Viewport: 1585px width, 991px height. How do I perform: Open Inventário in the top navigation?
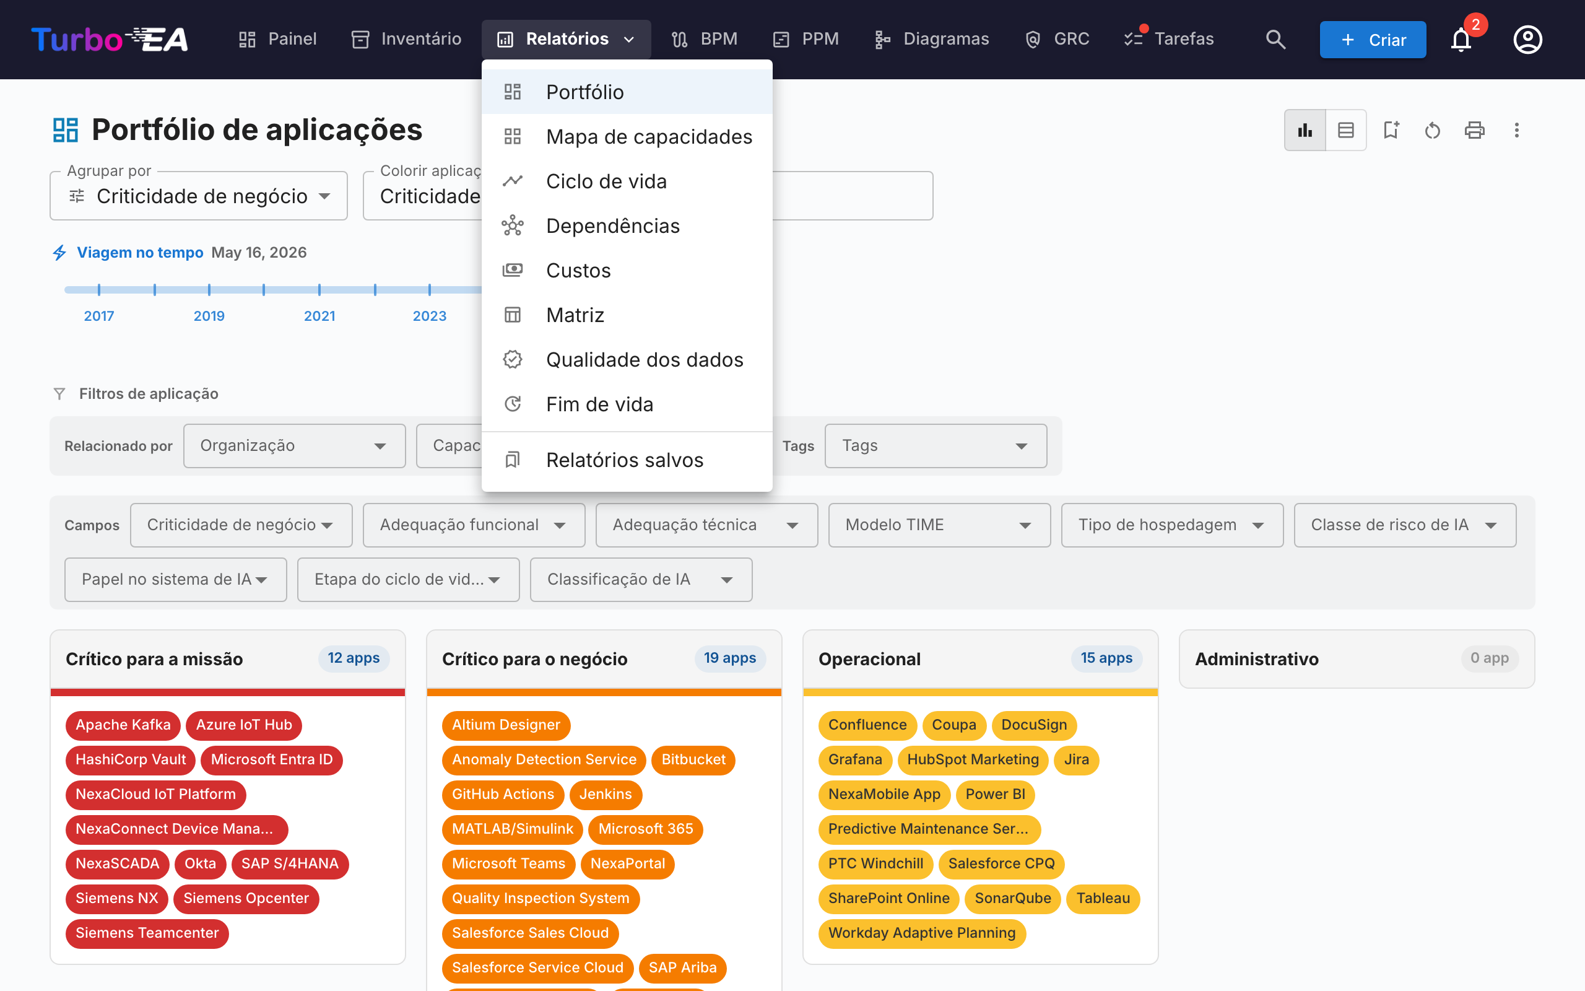click(406, 39)
